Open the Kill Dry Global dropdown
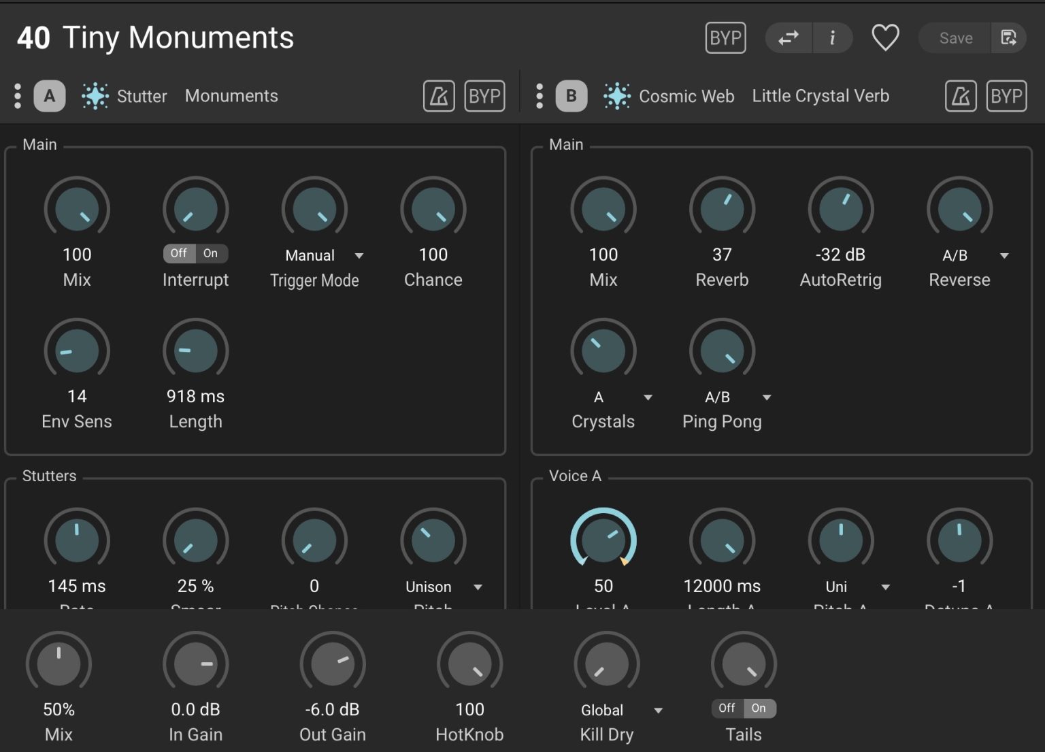 pyautogui.click(x=621, y=710)
